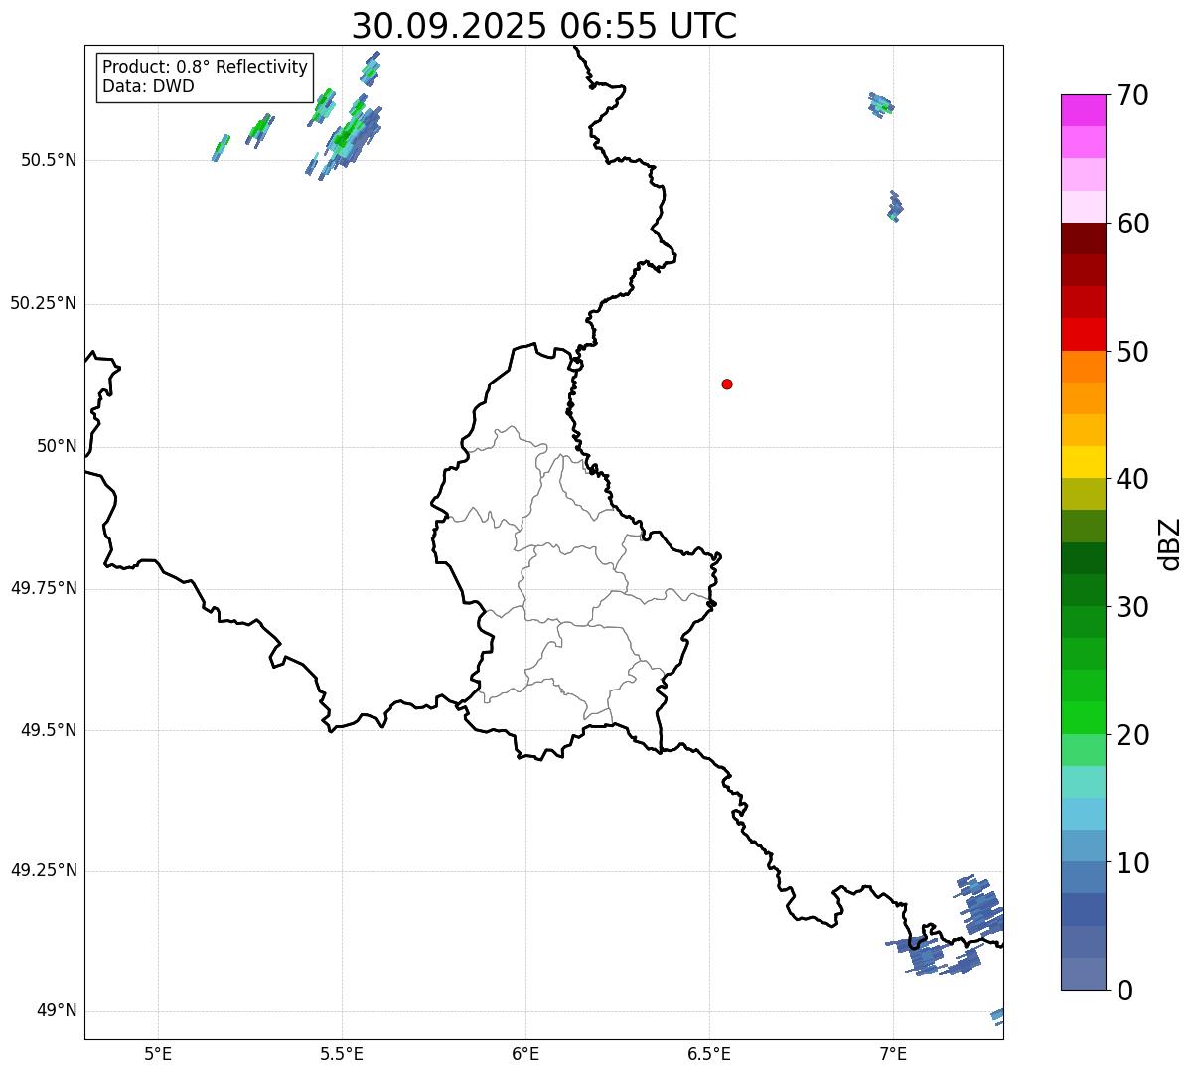Click the 6°E longitude label

[x=525, y=1053]
